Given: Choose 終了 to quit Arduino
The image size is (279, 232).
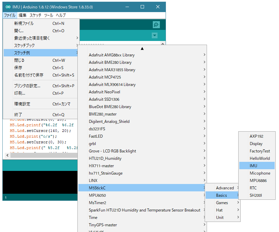Looking at the screenshot, I should pyautogui.click(x=41, y=115).
